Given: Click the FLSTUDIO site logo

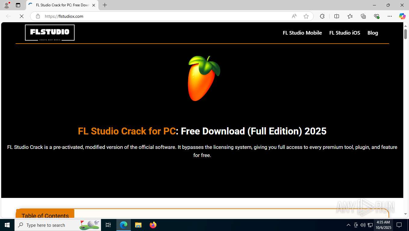Looking at the screenshot, I should pyautogui.click(x=50, y=32).
